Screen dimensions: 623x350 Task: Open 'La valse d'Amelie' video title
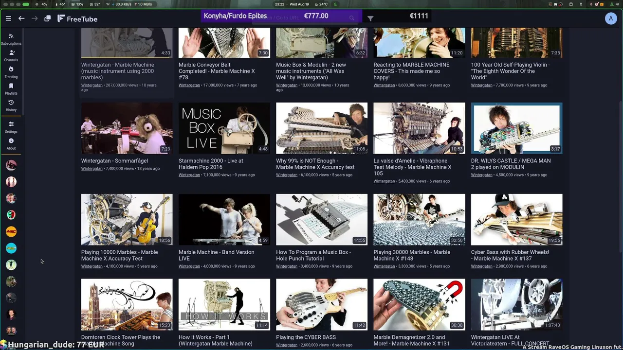[x=412, y=167]
